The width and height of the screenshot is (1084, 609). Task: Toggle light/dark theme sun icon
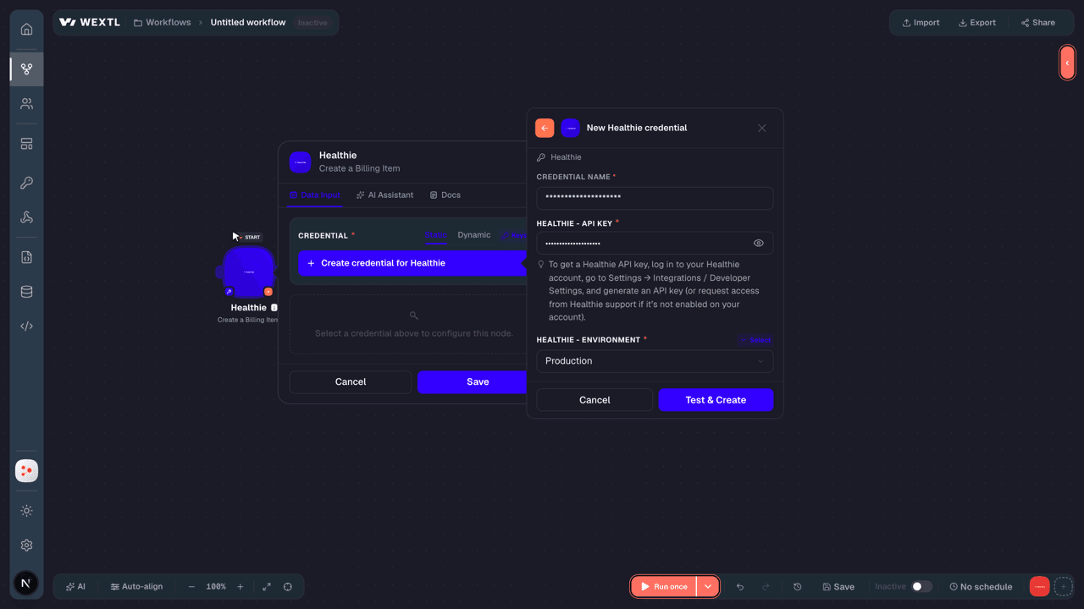(x=26, y=511)
